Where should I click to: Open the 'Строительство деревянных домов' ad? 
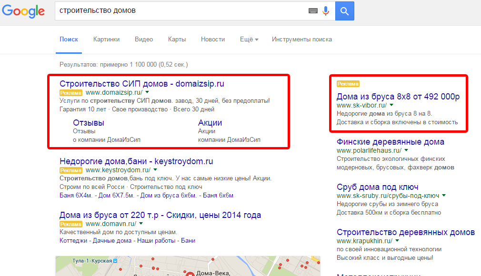click(406, 232)
